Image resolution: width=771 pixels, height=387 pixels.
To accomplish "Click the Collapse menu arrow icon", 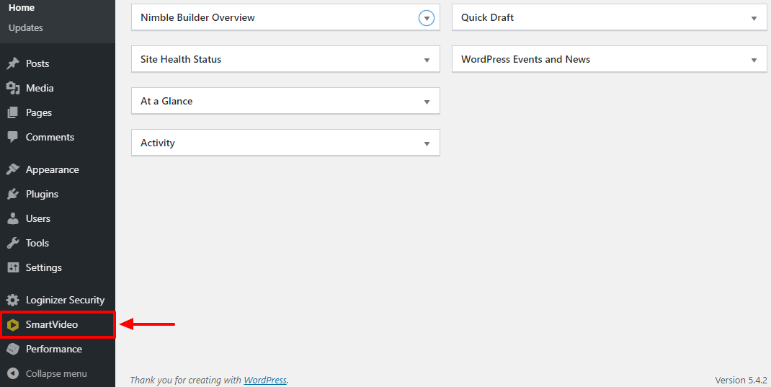I will point(13,374).
